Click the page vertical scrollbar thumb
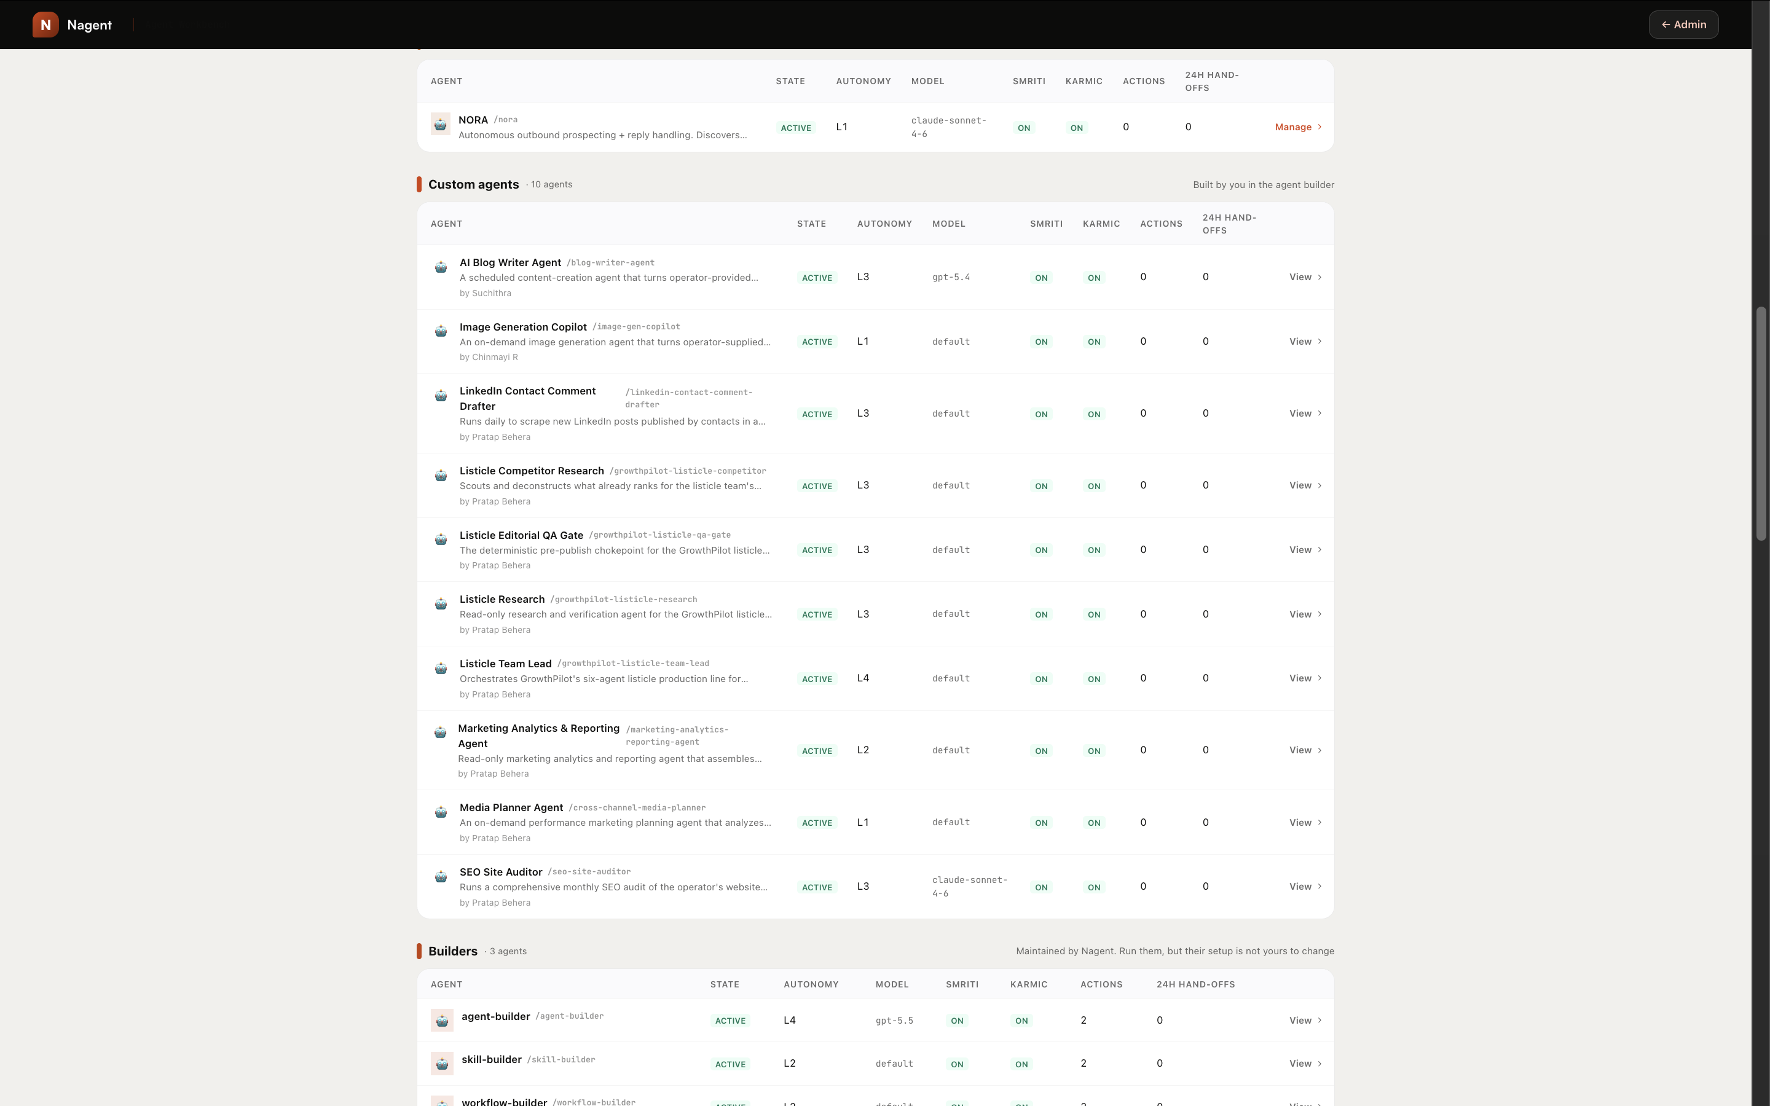The height and width of the screenshot is (1106, 1770). point(1761,424)
